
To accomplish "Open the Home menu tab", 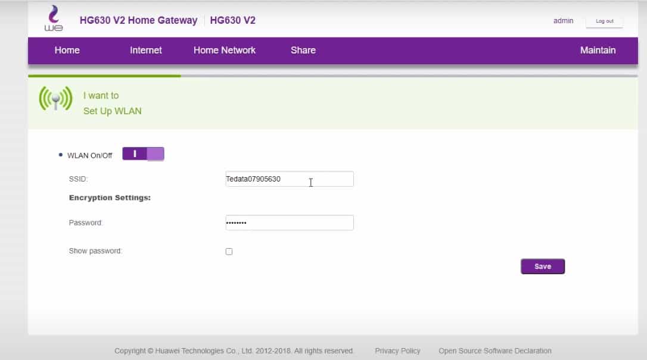I will coord(67,51).
